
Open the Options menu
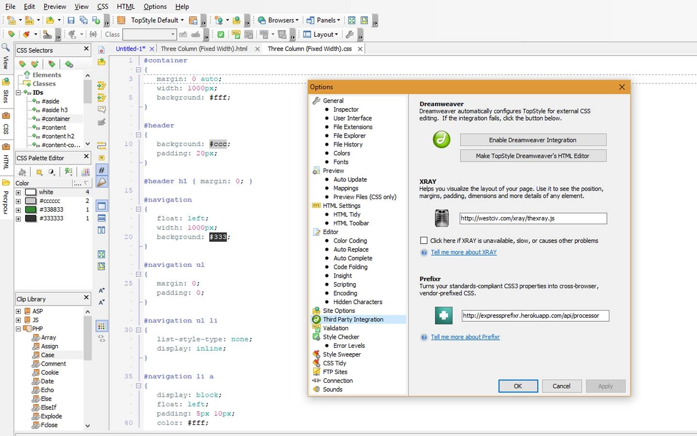[x=155, y=6]
